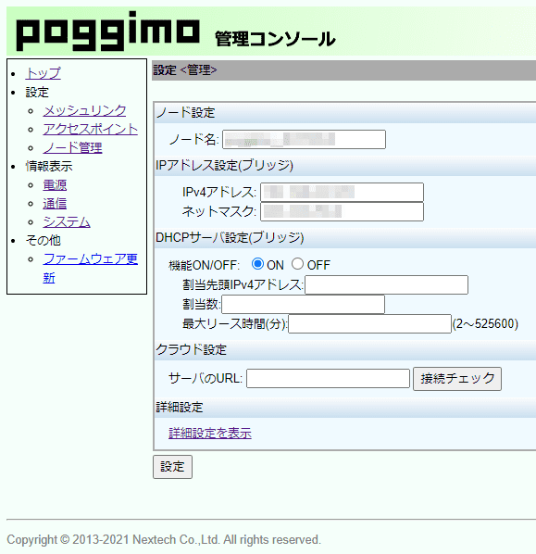Click the ネットマスク input field

click(342, 211)
